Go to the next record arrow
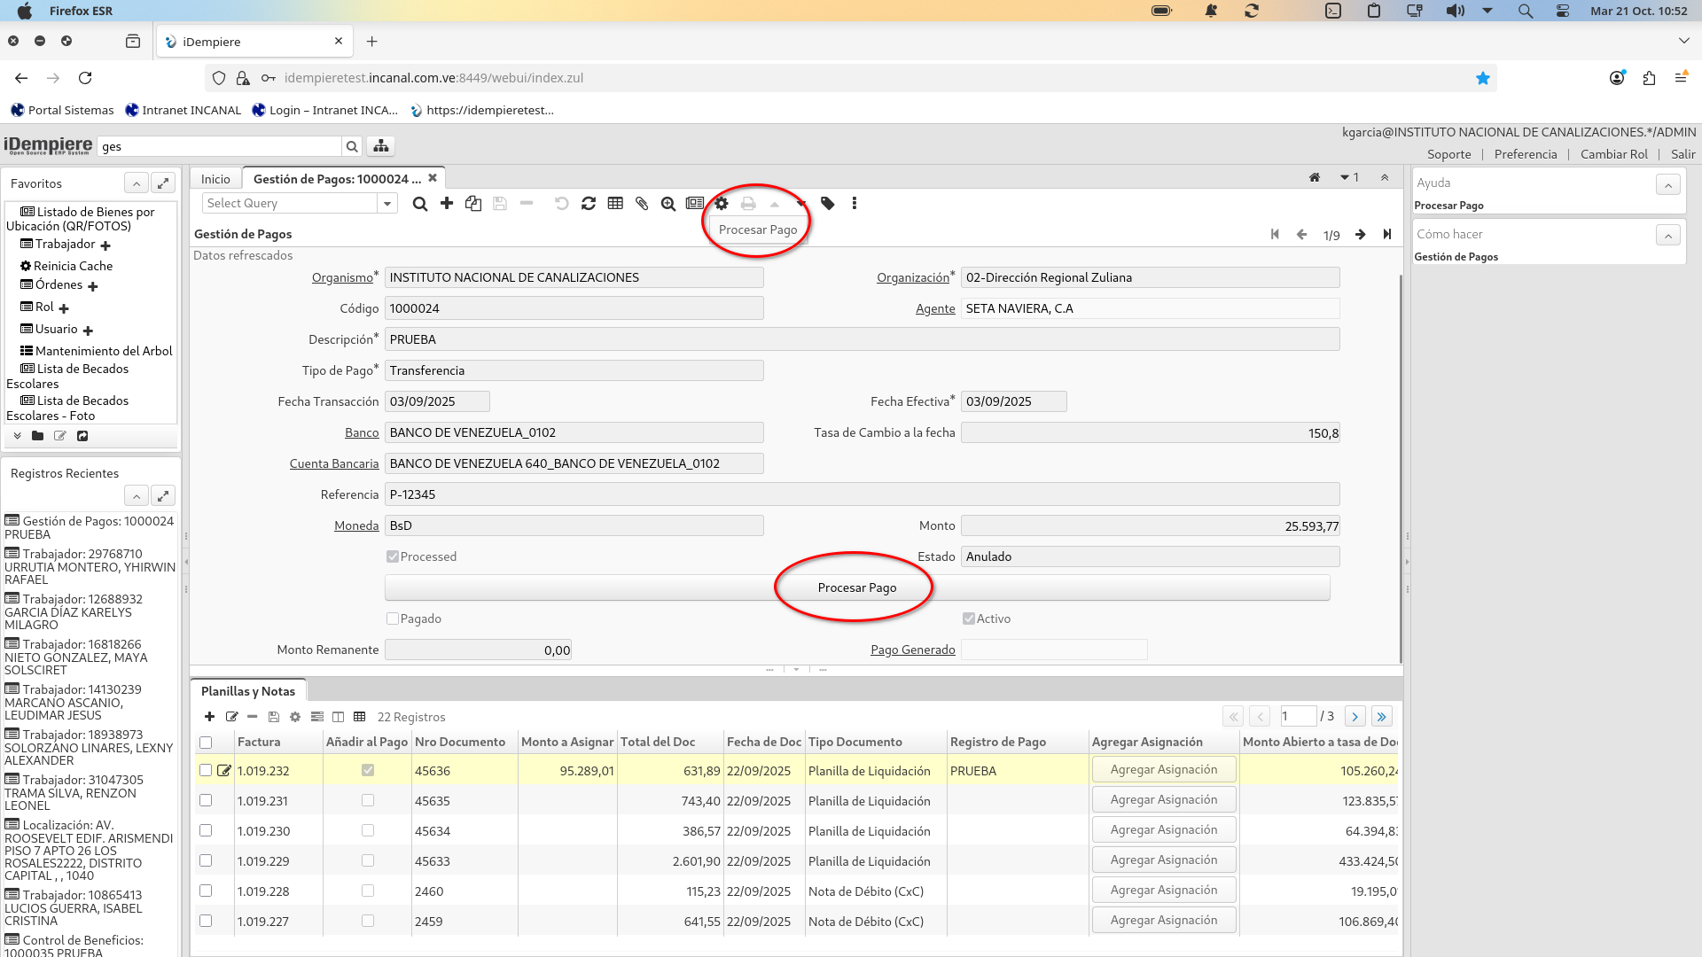The height and width of the screenshot is (957, 1702). pos(1360,235)
